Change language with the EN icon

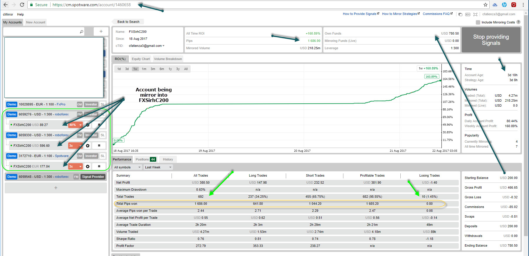468,14
